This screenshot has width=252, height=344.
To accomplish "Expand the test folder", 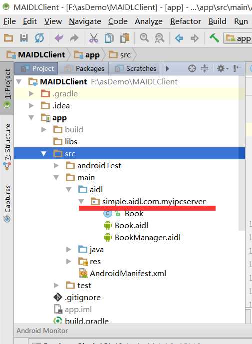I will pyautogui.click(x=56, y=285).
